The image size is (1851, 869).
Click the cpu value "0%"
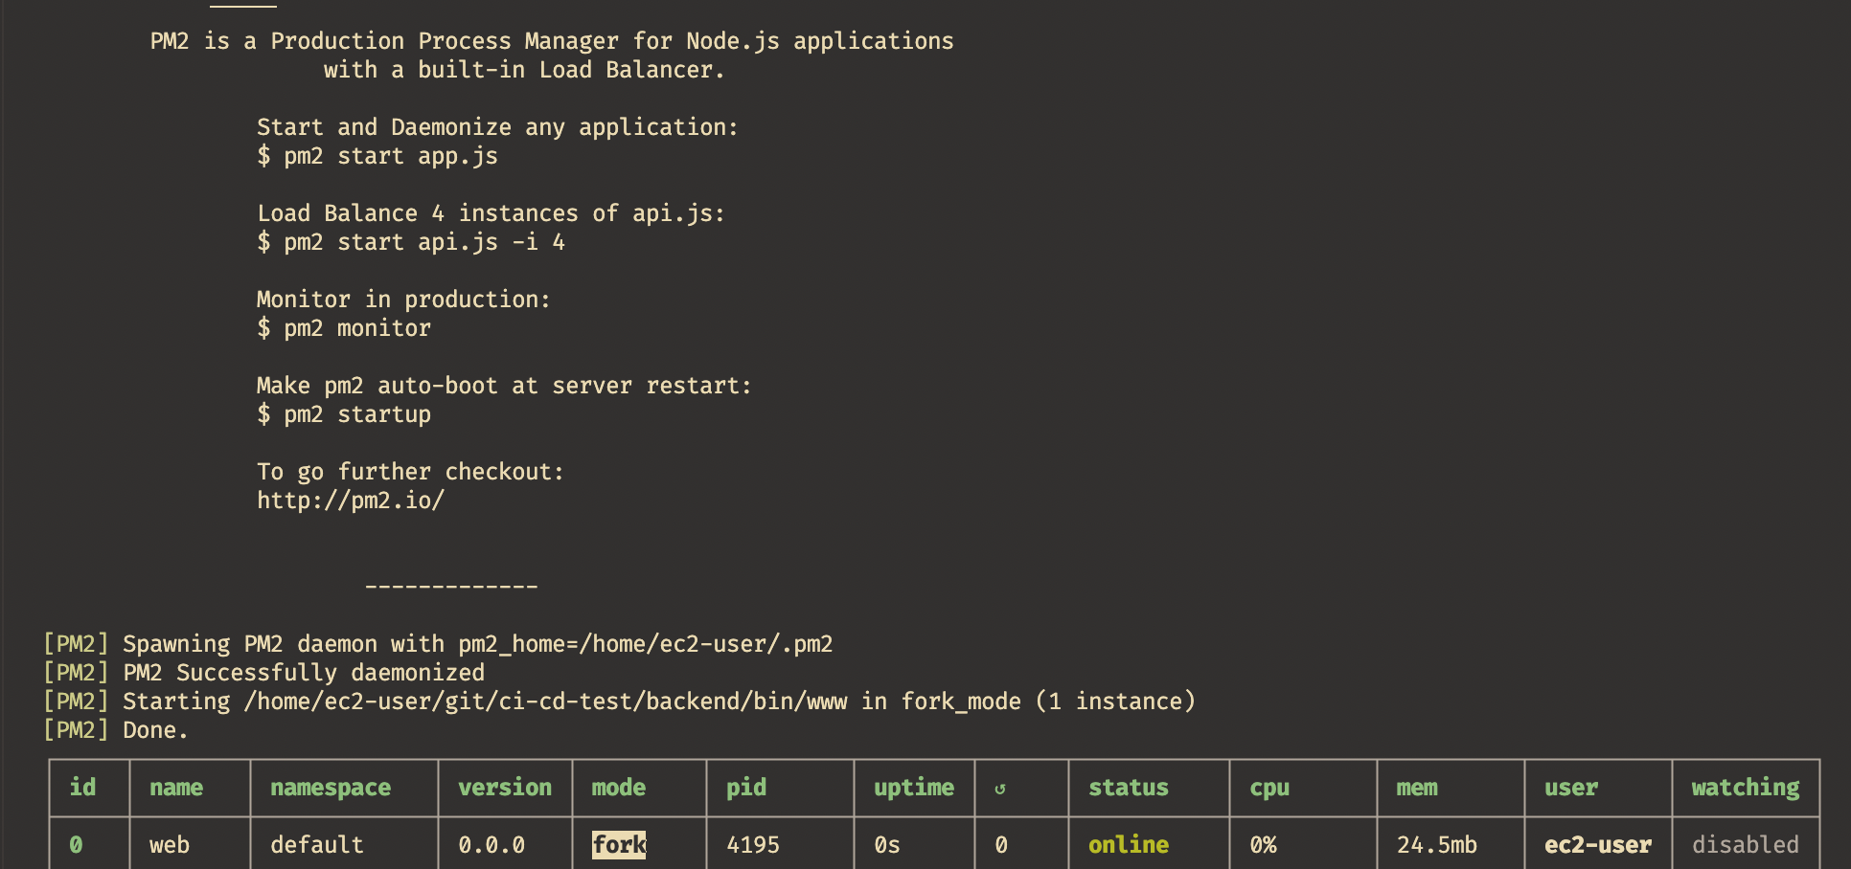click(x=1263, y=845)
